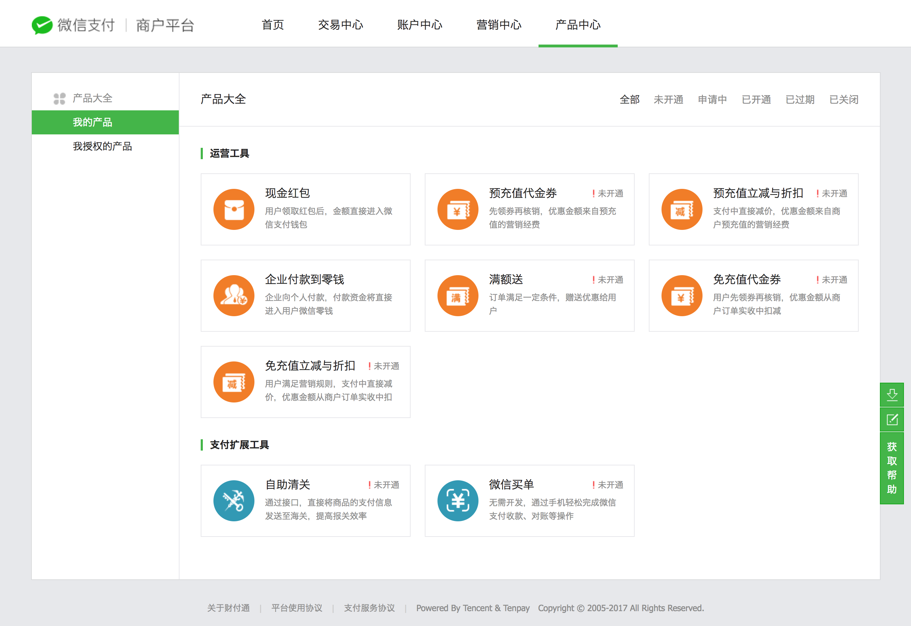Click Powered By Tencent & Tenpay text
911x626 pixels.
[x=473, y=608]
